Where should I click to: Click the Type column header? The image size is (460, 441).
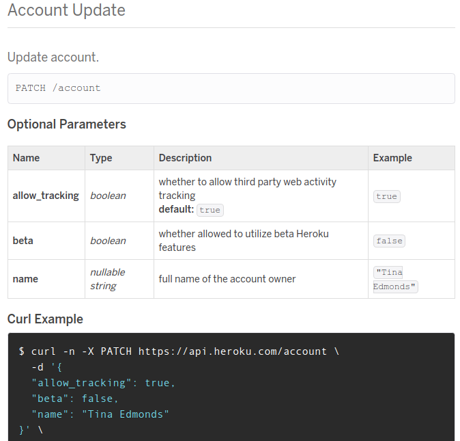[101, 158]
